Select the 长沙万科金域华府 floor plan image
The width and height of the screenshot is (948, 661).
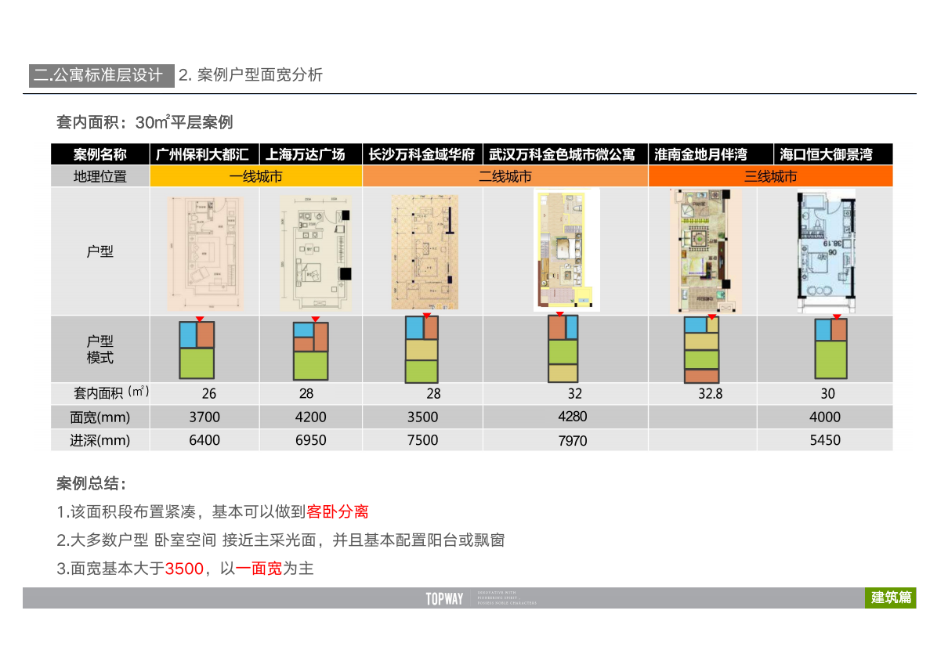pos(425,252)
